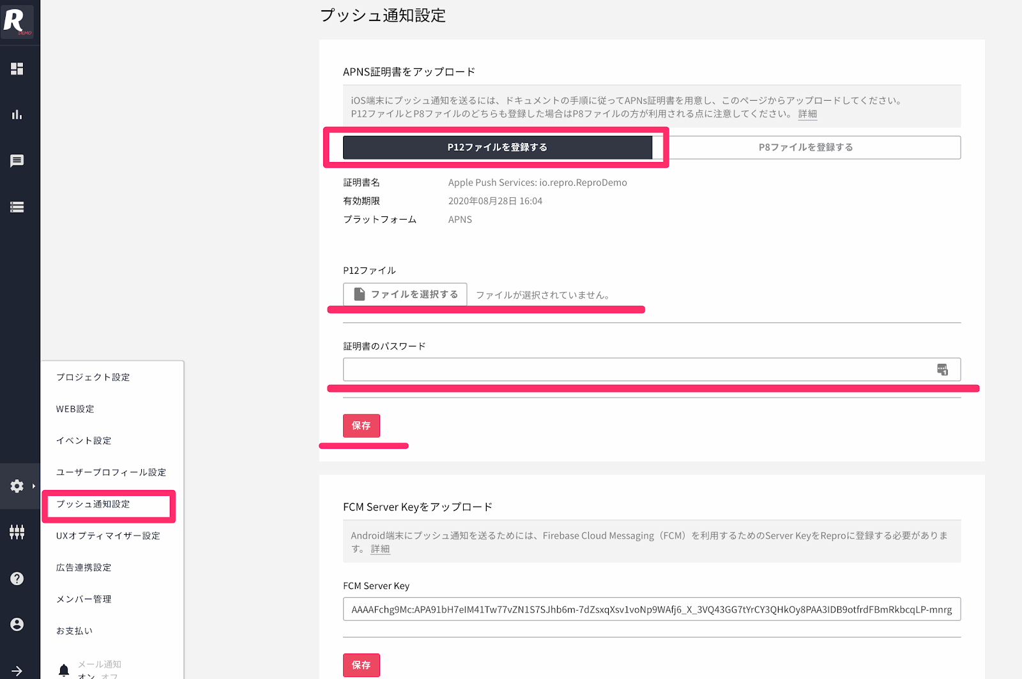1022x679 pixels.
Task: Click the list/storage icon in sidebar
Action: (x=17, y=207)
